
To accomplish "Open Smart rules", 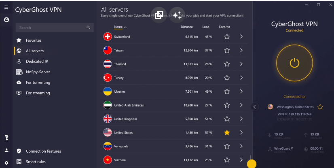I will 36,162.
